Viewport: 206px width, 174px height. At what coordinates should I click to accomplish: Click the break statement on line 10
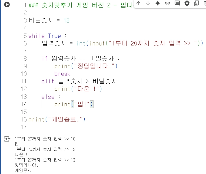(x=62, y=74)
